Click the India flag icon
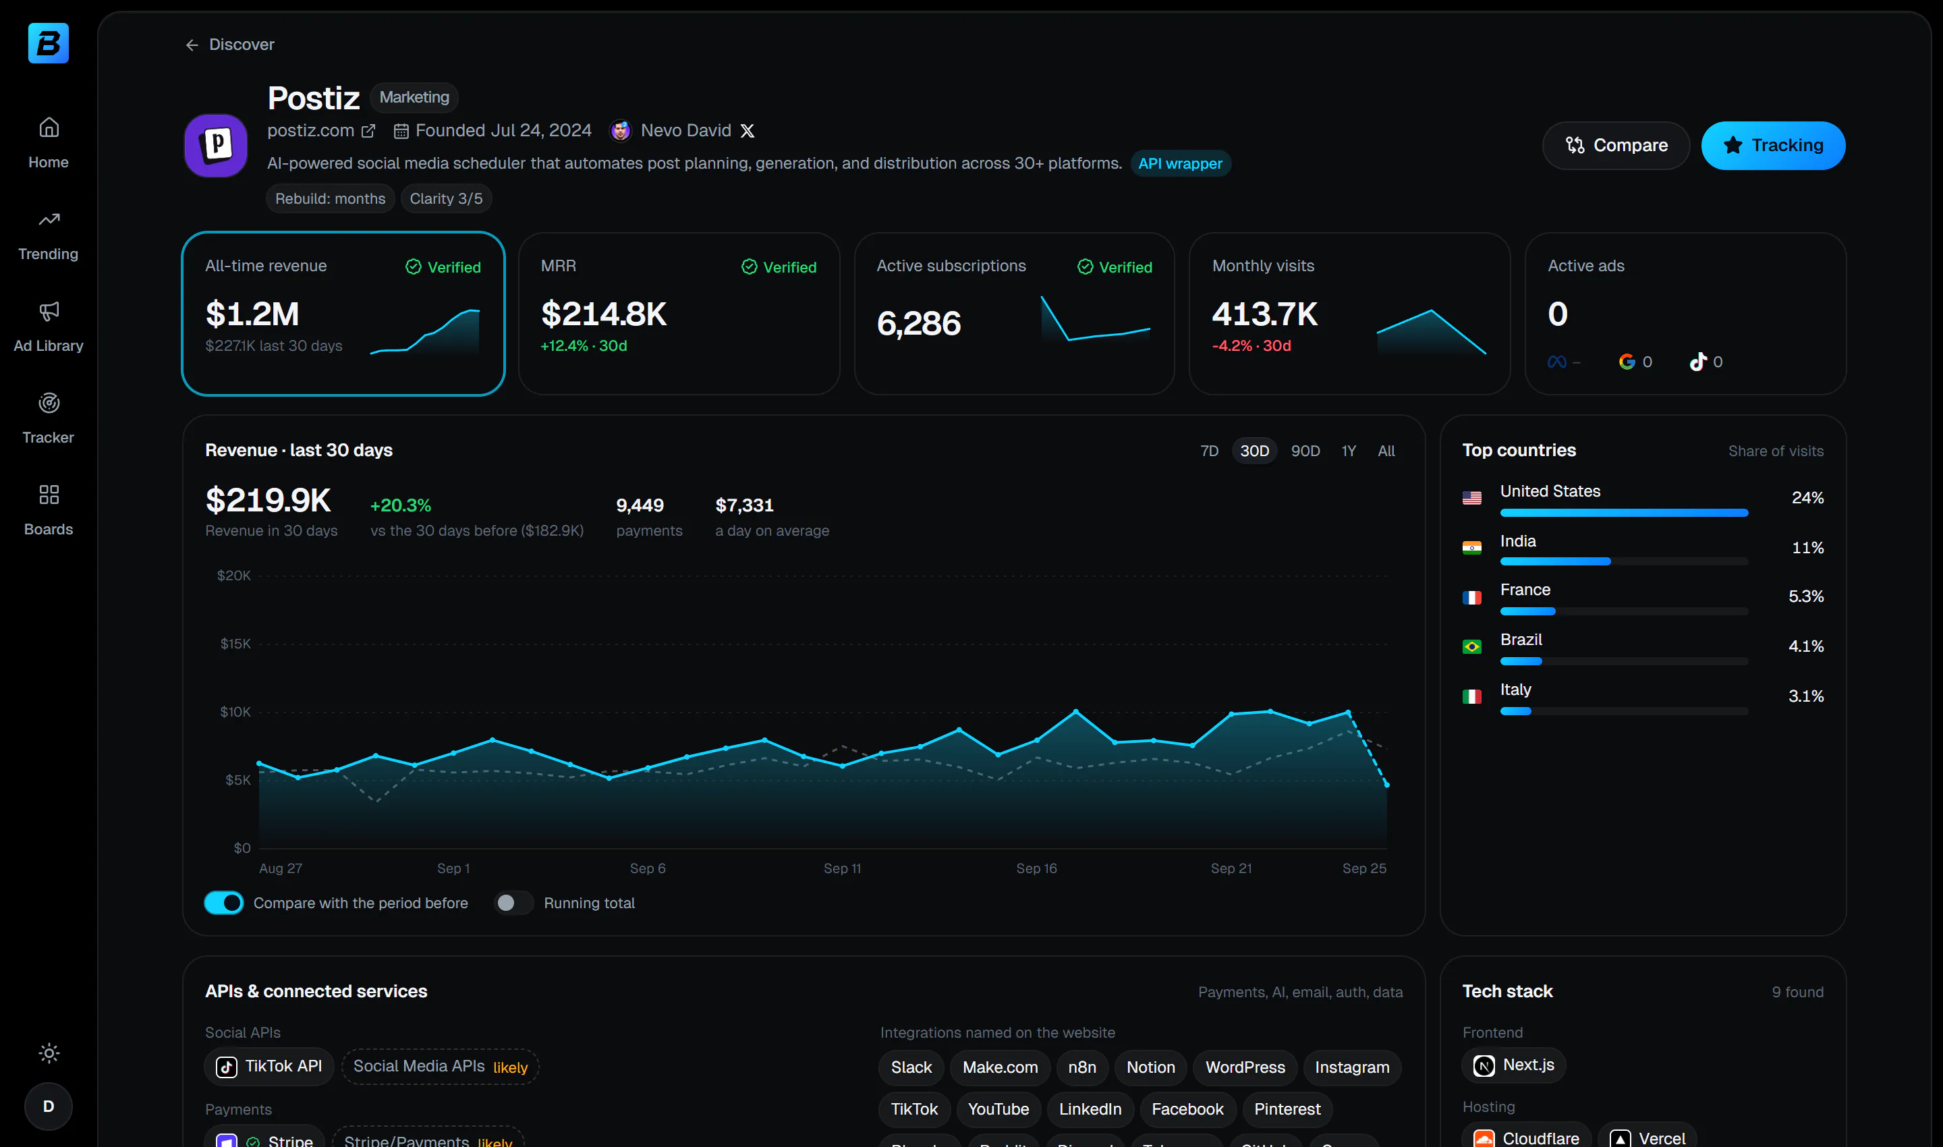This screenshot has height=1147, width=1943. pyautogui.click(x=1472, y=548)
